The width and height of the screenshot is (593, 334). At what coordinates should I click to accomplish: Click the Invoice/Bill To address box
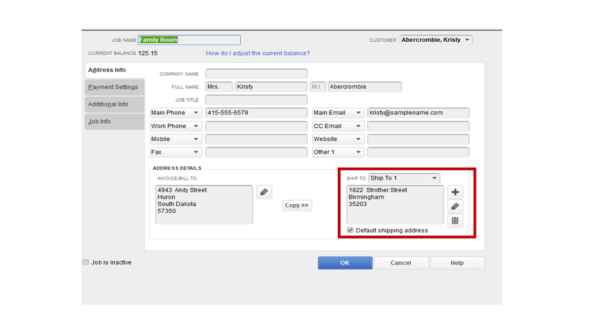click(x=204, y=204)
